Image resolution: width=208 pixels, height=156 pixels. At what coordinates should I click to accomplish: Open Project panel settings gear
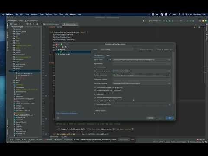[x=37, y=24]
